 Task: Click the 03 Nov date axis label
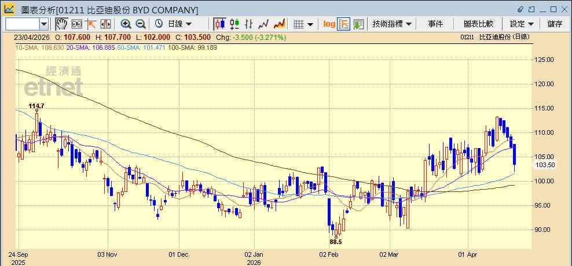coord(108,254)
